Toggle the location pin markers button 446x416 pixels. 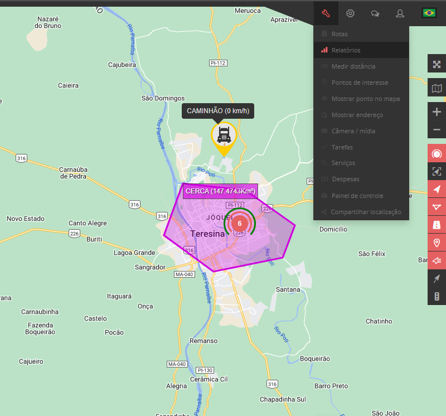pos(437,243)
